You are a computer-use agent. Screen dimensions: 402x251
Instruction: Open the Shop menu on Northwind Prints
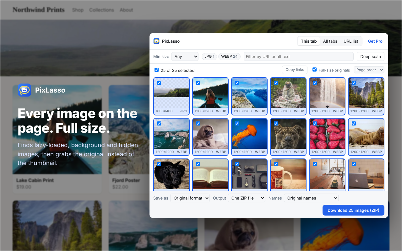pyautogui.click(x=78, y=10)
